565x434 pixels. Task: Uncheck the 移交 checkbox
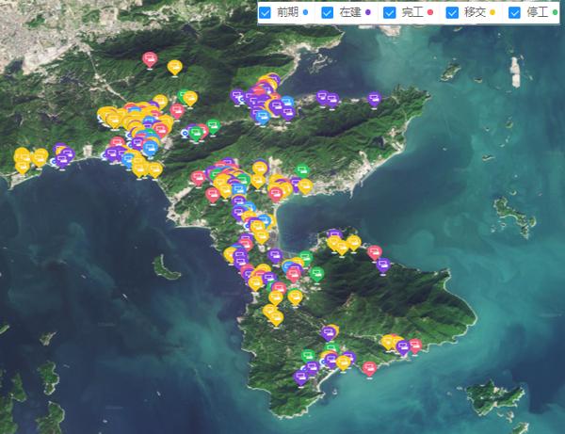click(452, 13)
